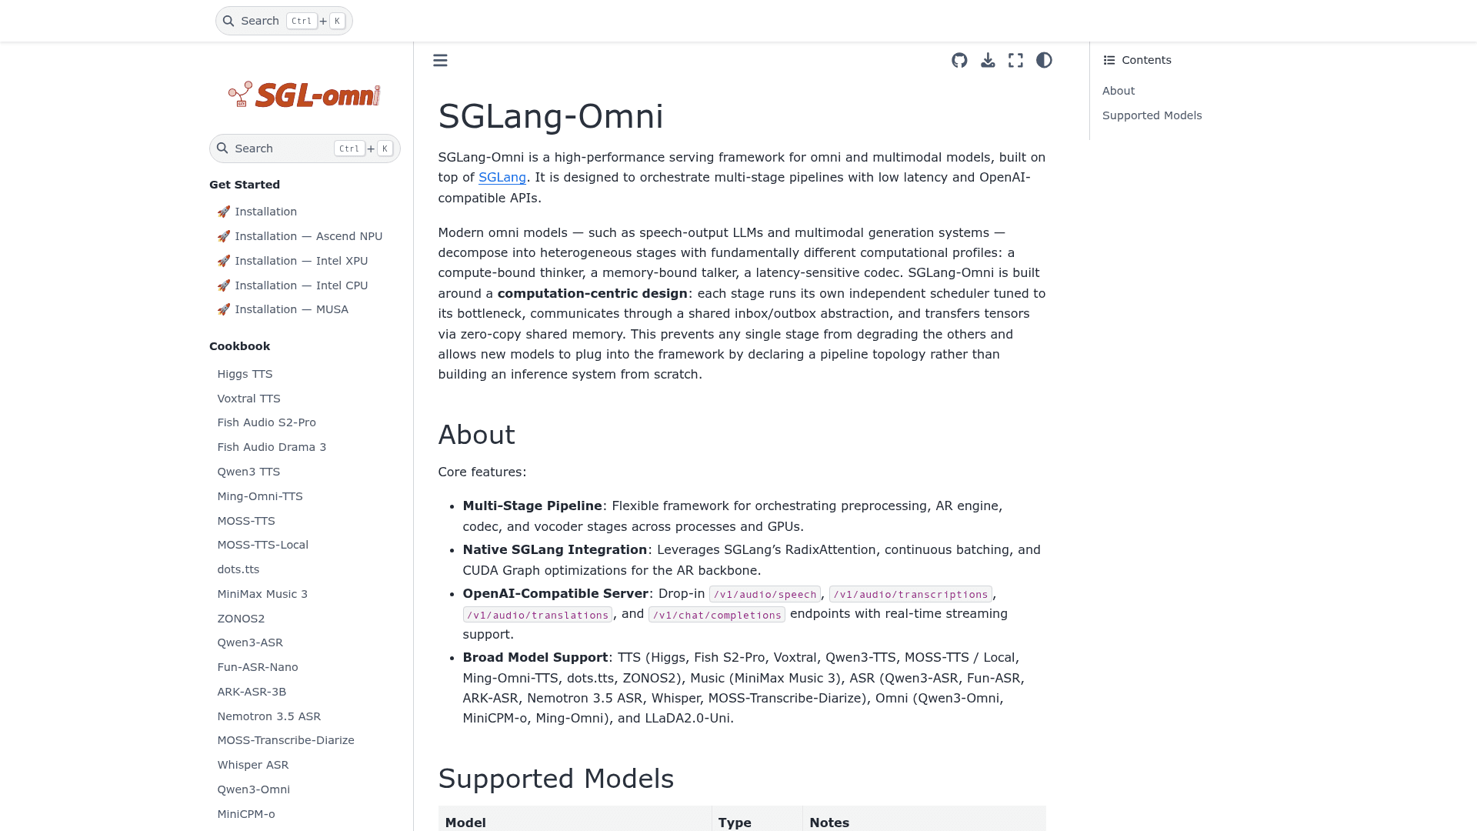Viewport: 1477px width, 831px height.
Task: Click the SGL-omni logo
Action: (x=305, y=95)
